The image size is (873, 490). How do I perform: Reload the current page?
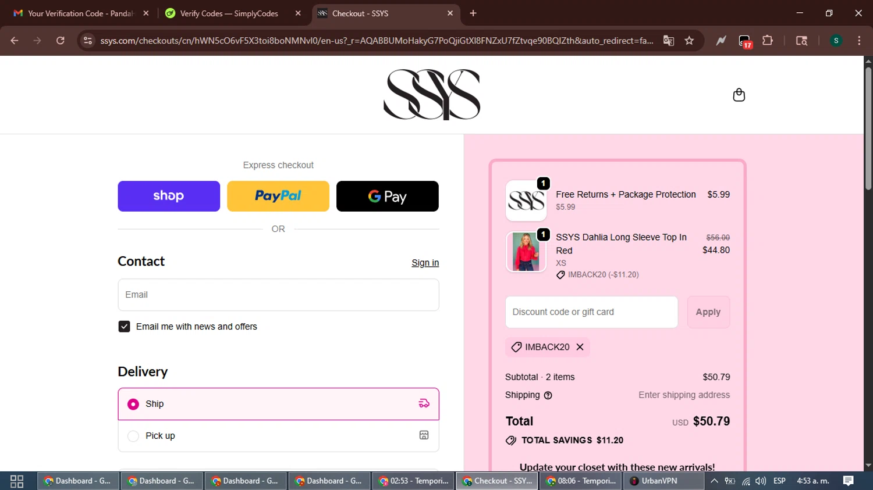click(60, 41)
